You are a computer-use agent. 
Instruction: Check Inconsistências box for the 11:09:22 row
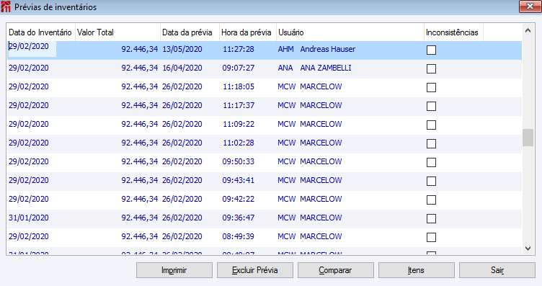[431, 125]
